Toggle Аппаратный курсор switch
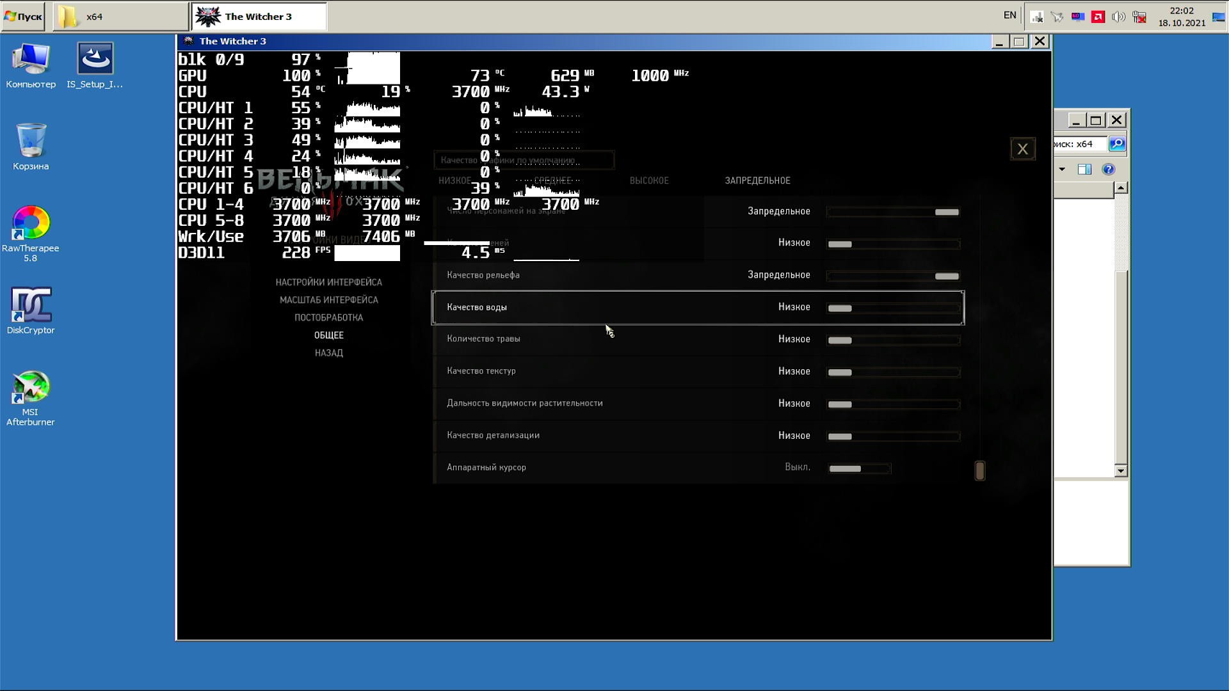This screenshot has height=691, width=1229. tap(858, 468)
